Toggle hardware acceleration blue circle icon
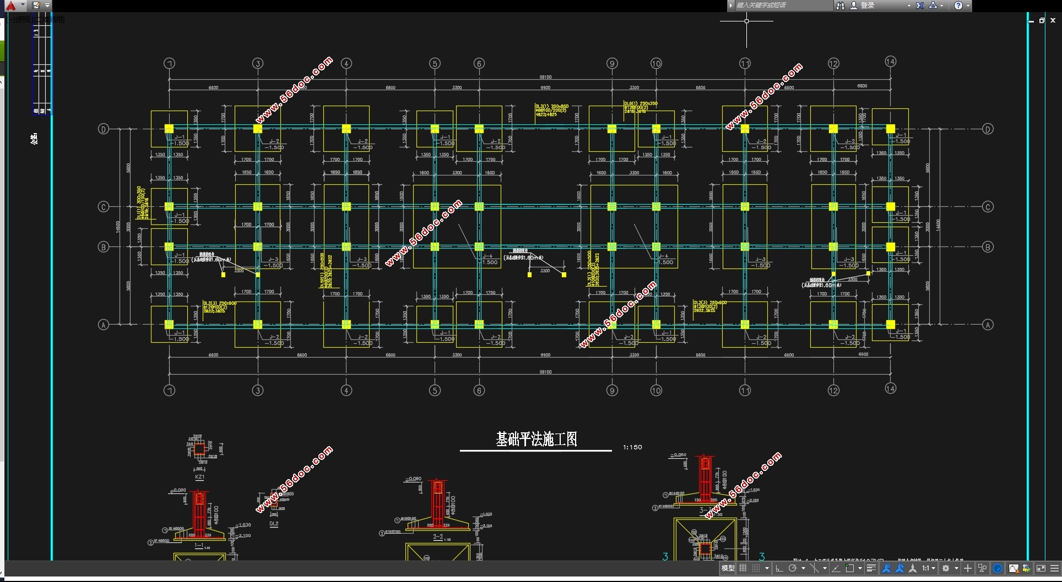The image size is (1062, 582). tap(998, 568)
